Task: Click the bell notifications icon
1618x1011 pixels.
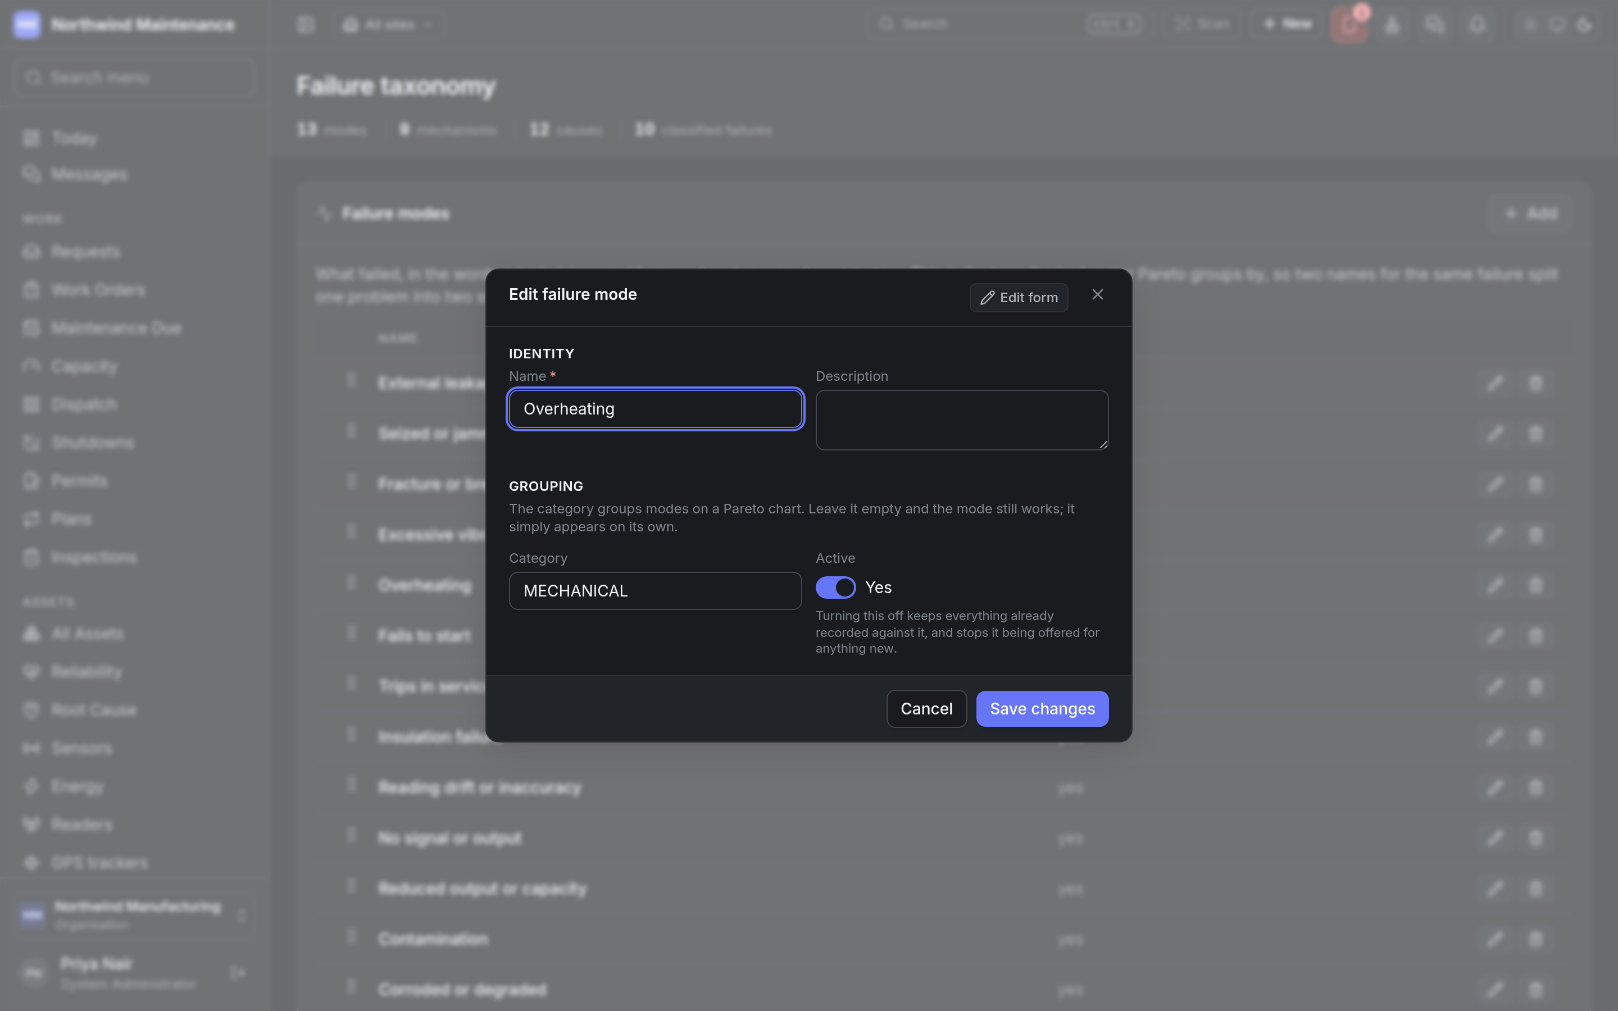Action: pos(1477,25)
